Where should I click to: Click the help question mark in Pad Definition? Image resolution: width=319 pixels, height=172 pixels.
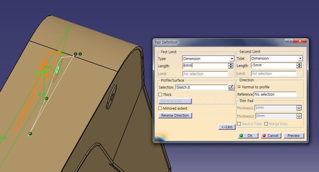(x=289, y=41)
